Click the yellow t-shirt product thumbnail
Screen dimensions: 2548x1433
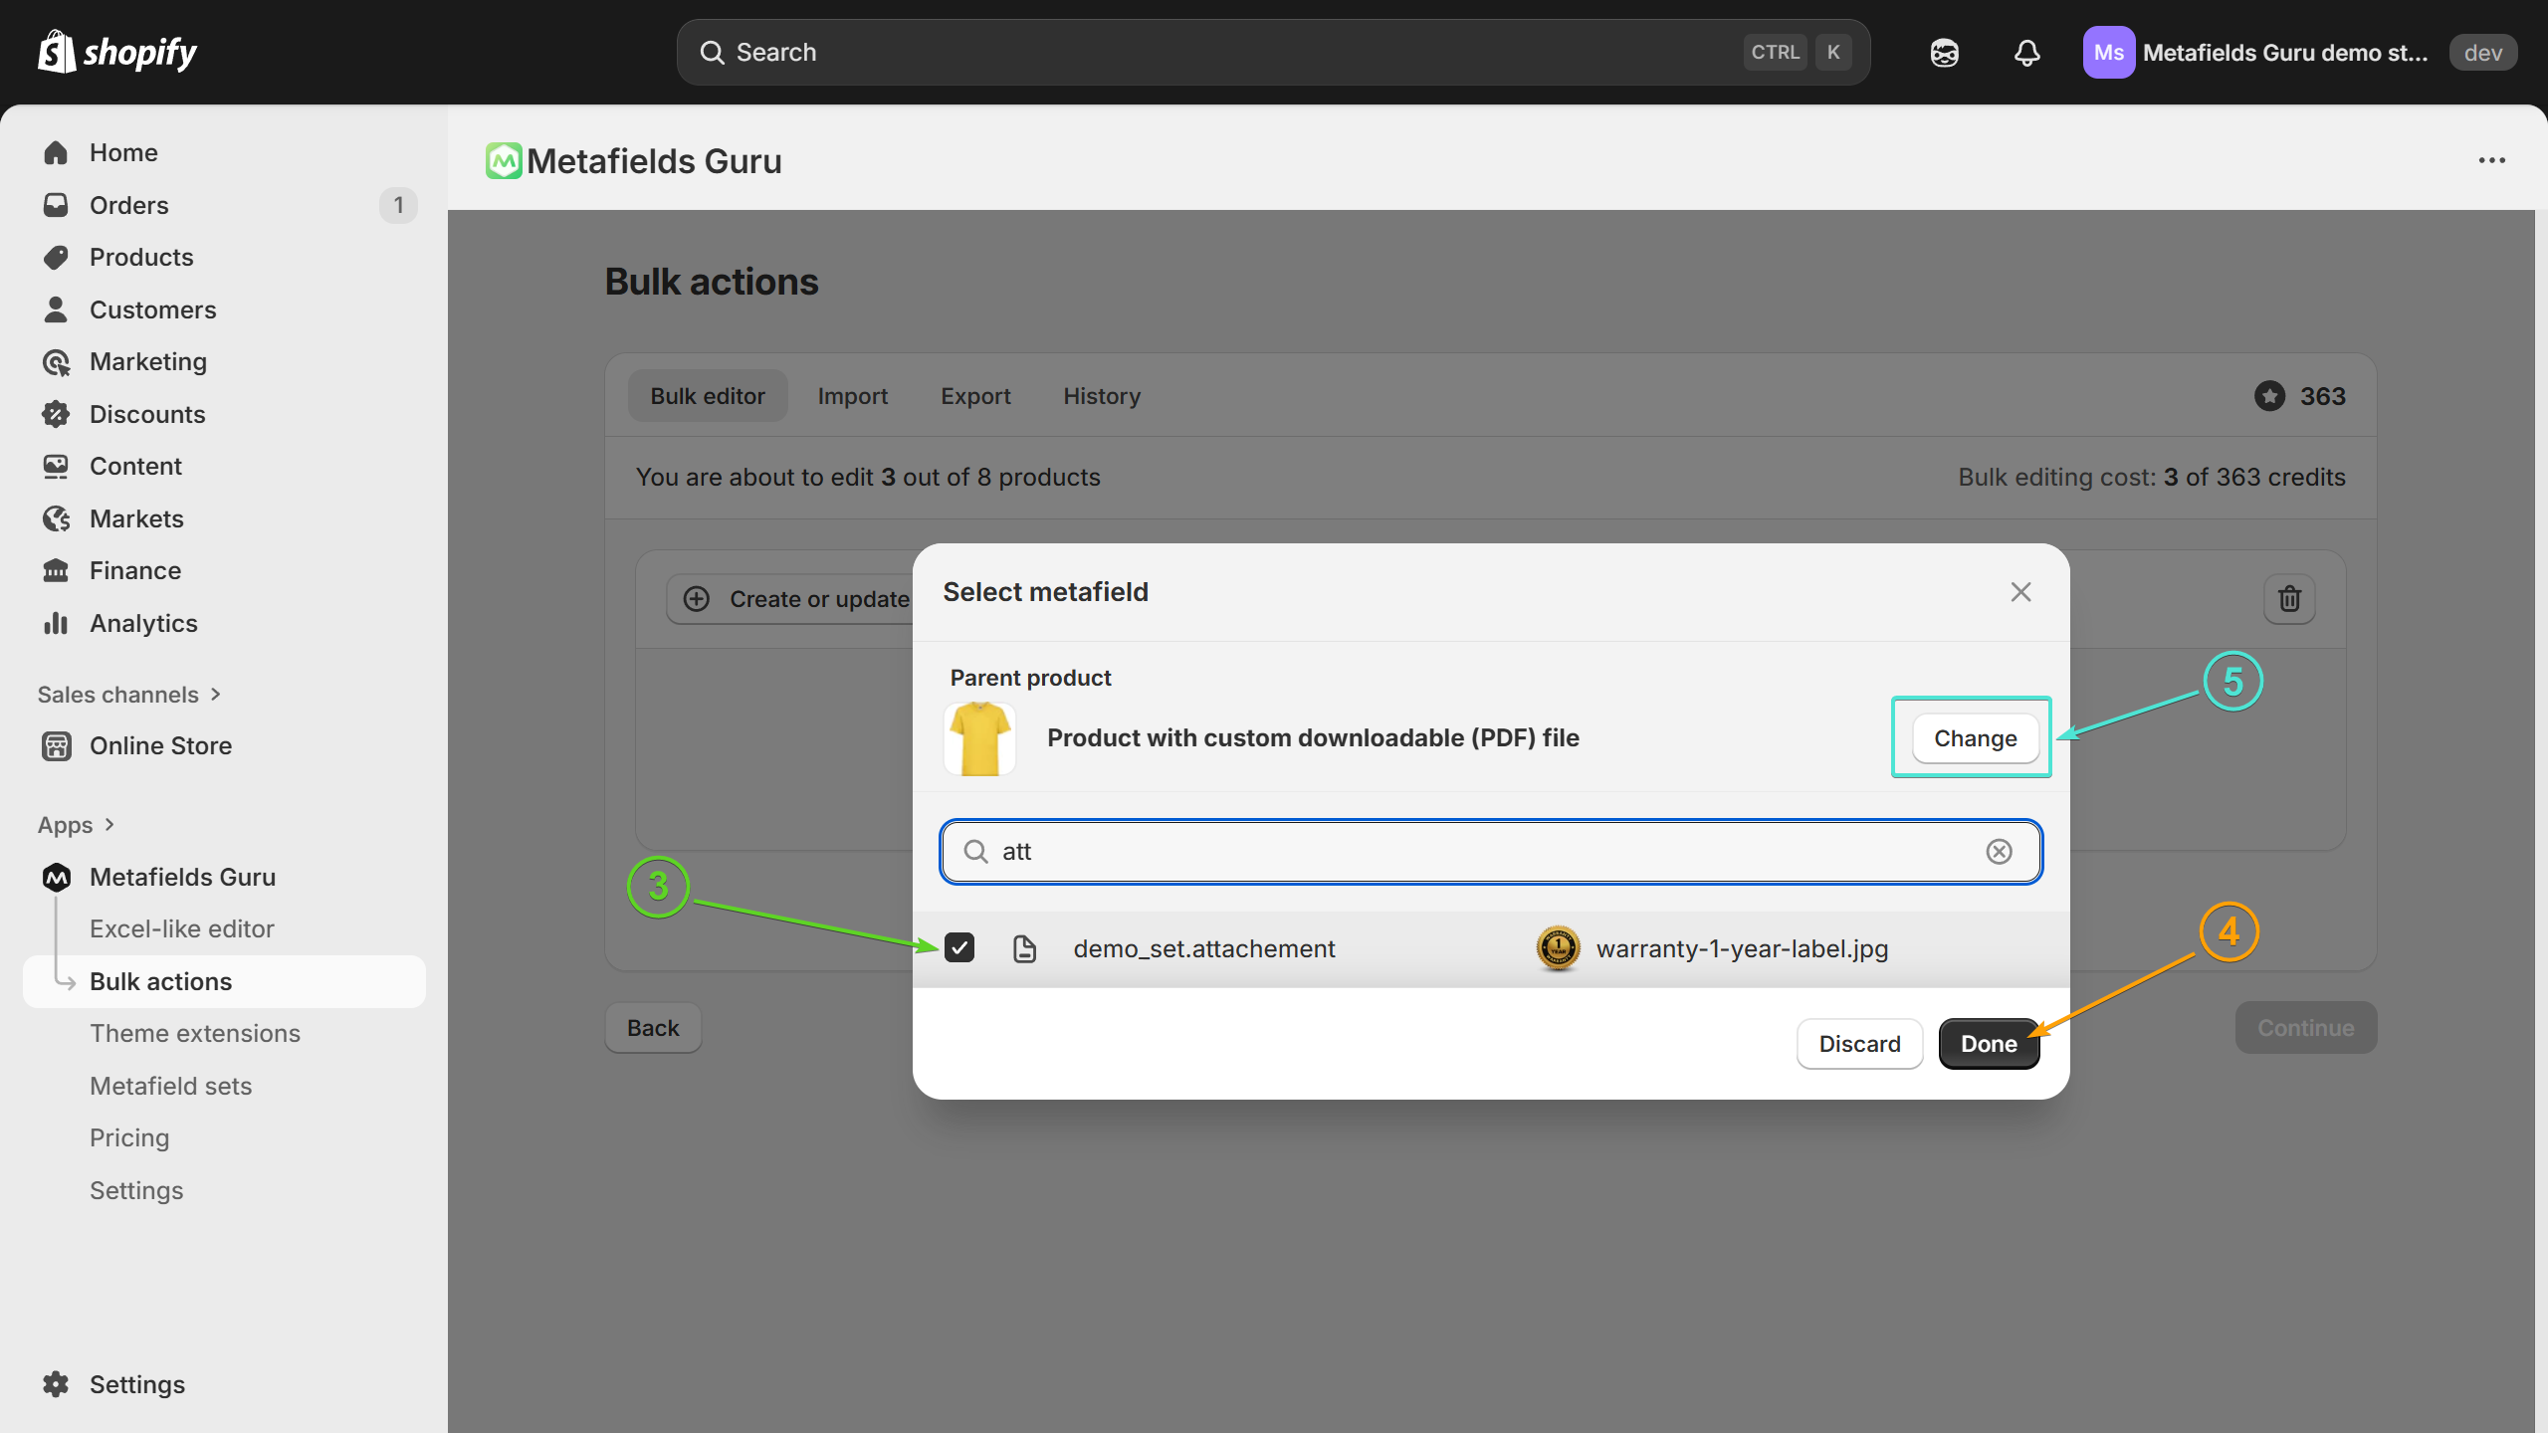979,738
